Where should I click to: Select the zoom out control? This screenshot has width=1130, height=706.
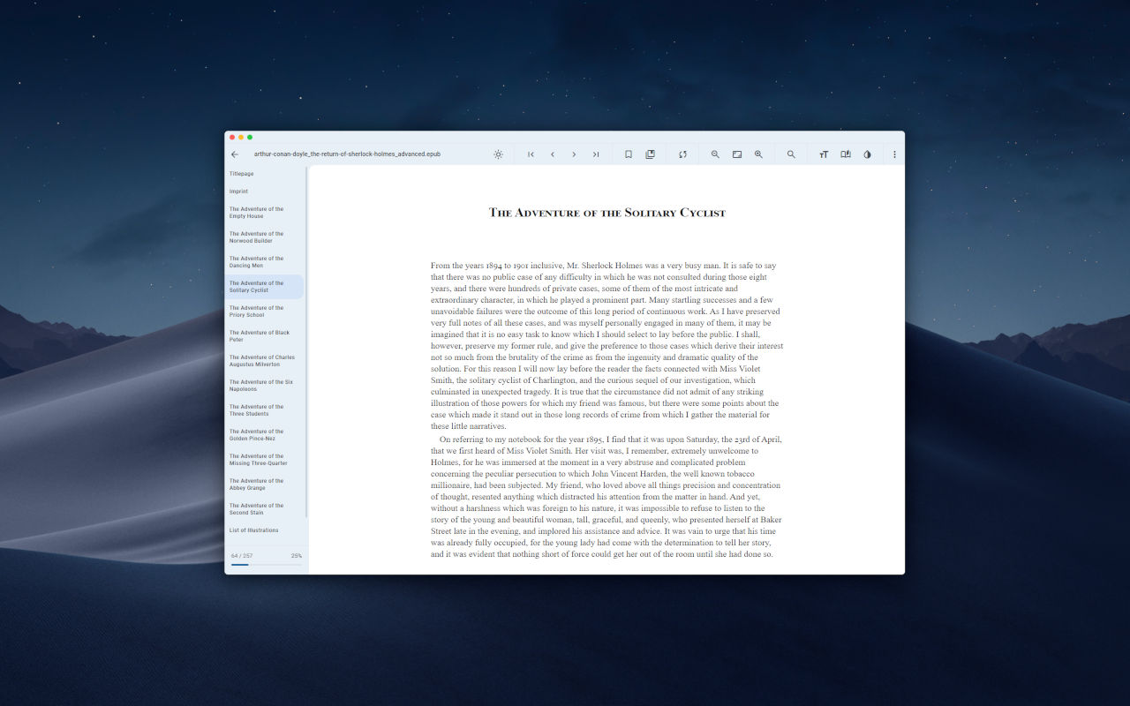[x=715, y=154]
